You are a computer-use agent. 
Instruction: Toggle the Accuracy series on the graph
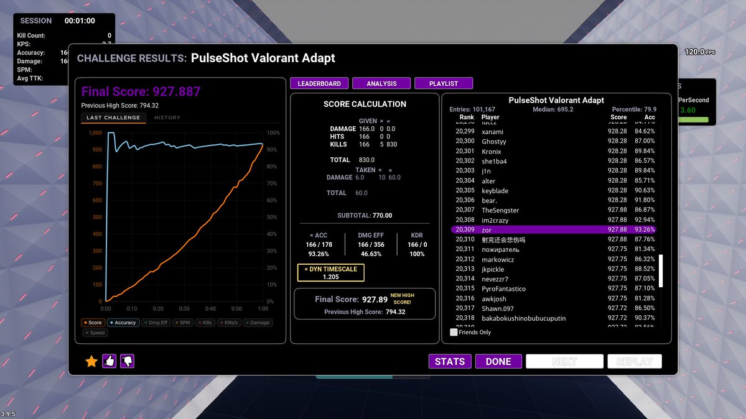tap(123, 323)
